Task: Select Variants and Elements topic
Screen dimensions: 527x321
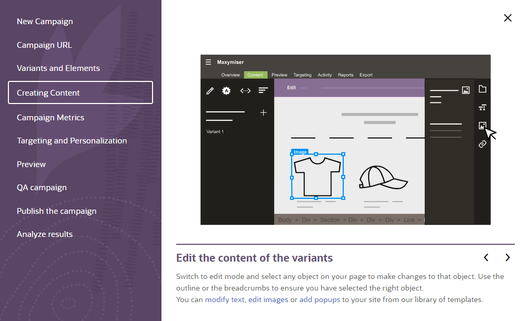Action: (58, 68)
